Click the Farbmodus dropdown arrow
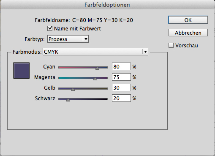This screenshot has height=156, width=215. [145, 52]
